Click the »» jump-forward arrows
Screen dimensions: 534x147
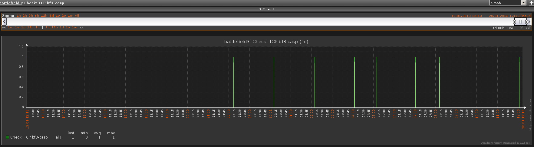81,28
